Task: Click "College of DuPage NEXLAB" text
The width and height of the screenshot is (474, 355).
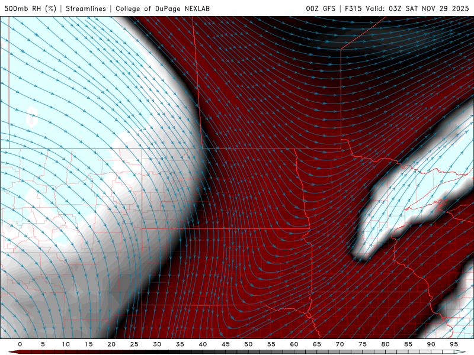Action: point(162,8)
